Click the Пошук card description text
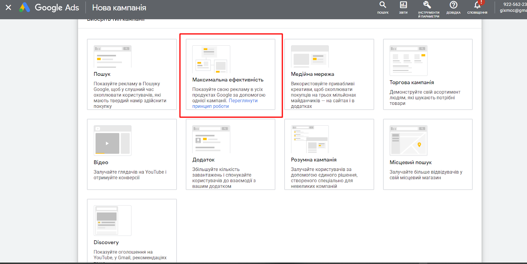Screen dimensions: 527x264 tap(130, 95)
